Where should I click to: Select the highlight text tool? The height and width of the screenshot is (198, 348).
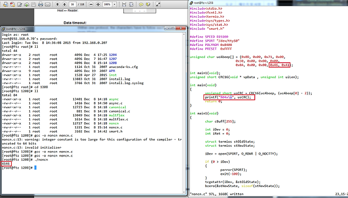click(x=148, y=4)
